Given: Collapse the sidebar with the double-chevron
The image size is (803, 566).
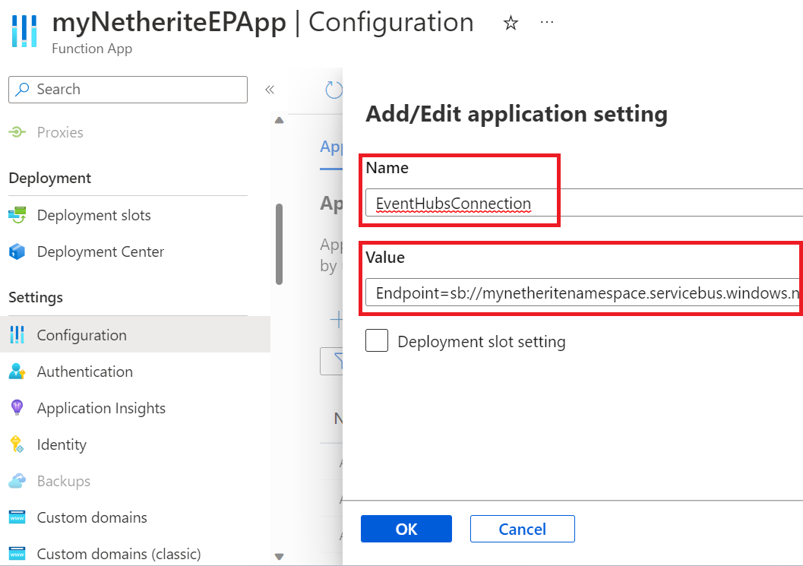Looking at the screenshot, I should click(270, 89).
